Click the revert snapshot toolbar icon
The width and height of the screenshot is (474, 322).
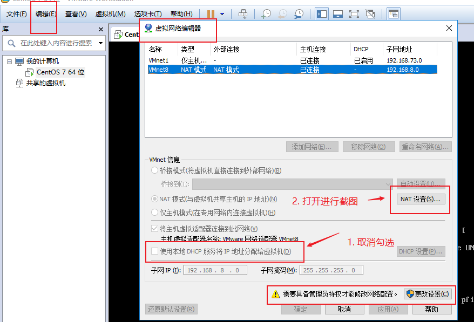click(282, 13)
